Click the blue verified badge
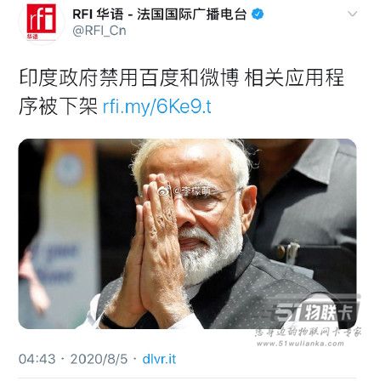 (258, 14)
